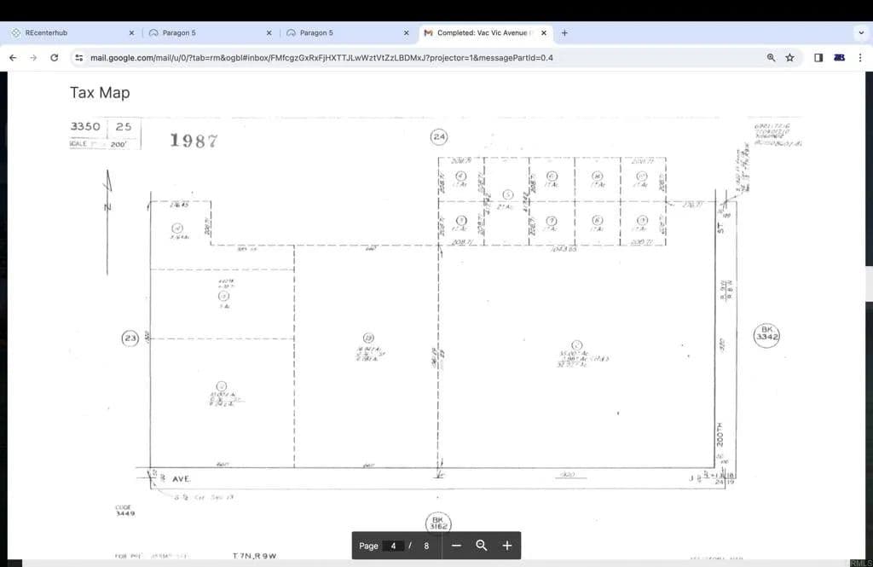Bookmark this page with the star icon

pyautogui.click(x=789, y=58)
